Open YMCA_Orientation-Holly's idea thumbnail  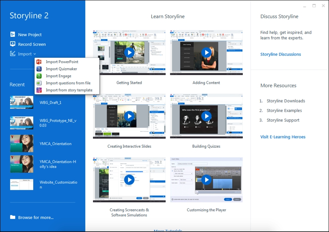22,164
